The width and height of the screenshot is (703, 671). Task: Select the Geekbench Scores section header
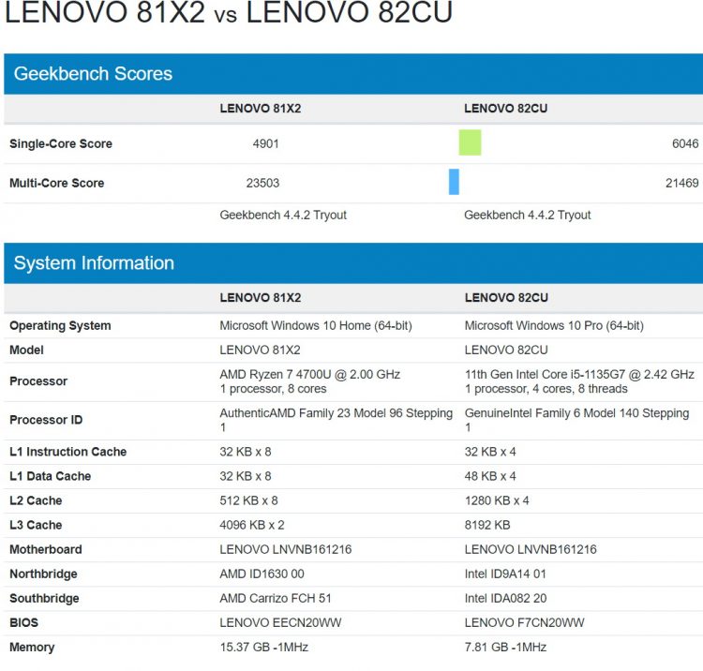[93, 74]
